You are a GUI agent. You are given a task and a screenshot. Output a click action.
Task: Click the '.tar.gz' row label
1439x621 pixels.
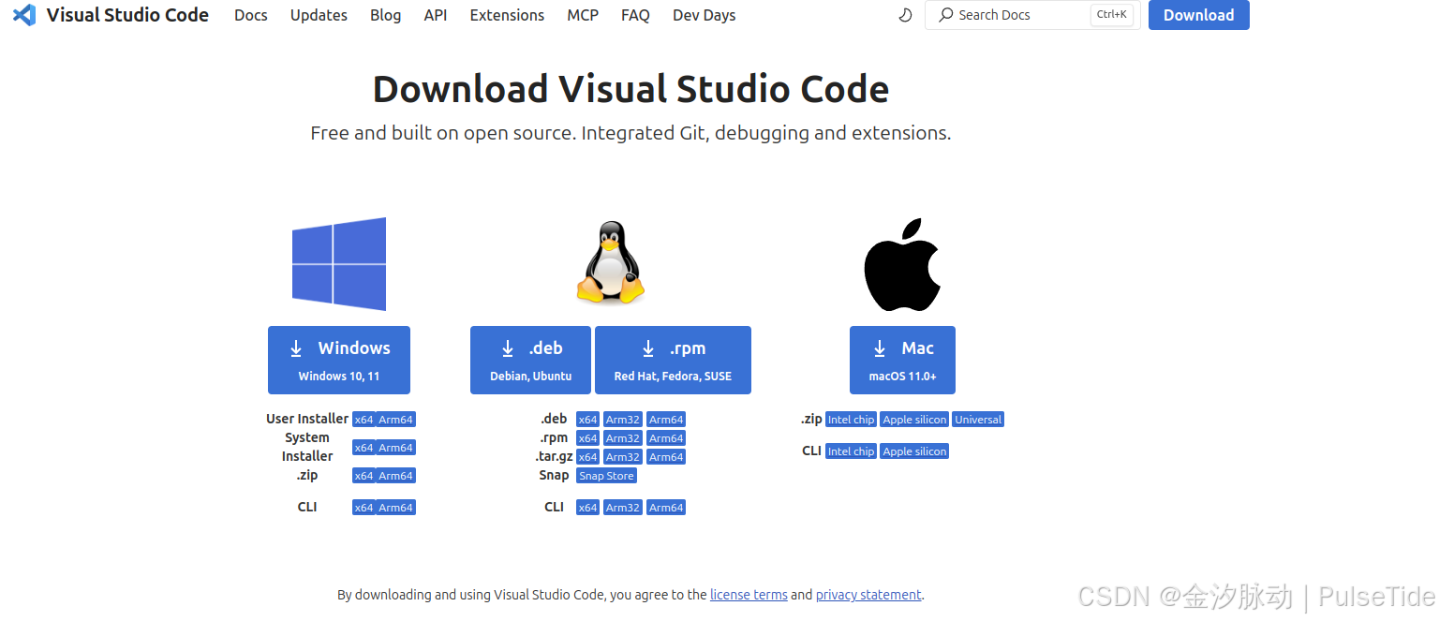[553, 456]
